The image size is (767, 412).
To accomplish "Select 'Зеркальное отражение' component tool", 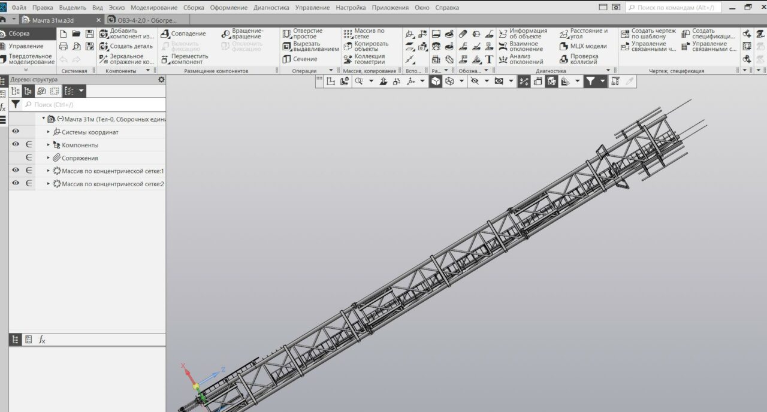I will 104,59.
